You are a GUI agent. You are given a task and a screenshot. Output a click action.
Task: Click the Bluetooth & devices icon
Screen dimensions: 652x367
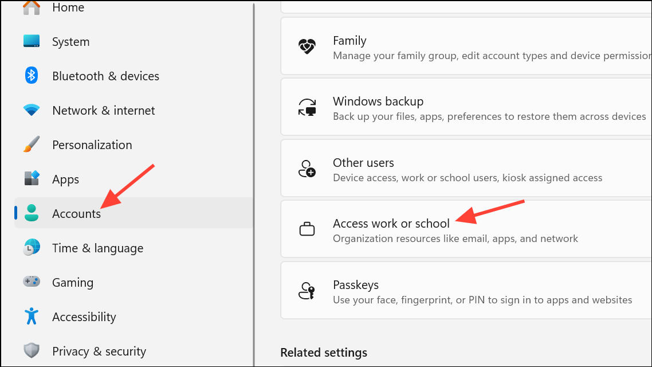(x=30, y=76)
